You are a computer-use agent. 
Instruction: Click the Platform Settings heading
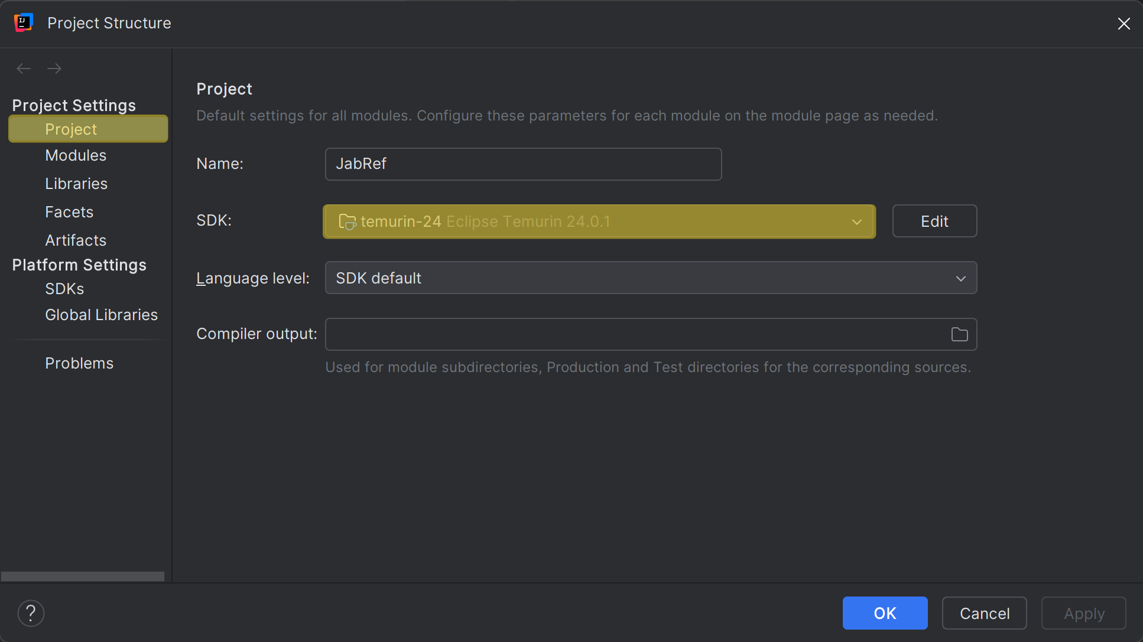(x=79, y=265)
